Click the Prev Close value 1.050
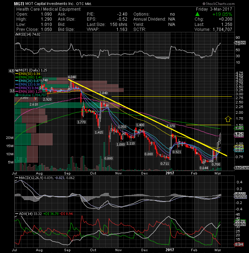 point(46,29)
